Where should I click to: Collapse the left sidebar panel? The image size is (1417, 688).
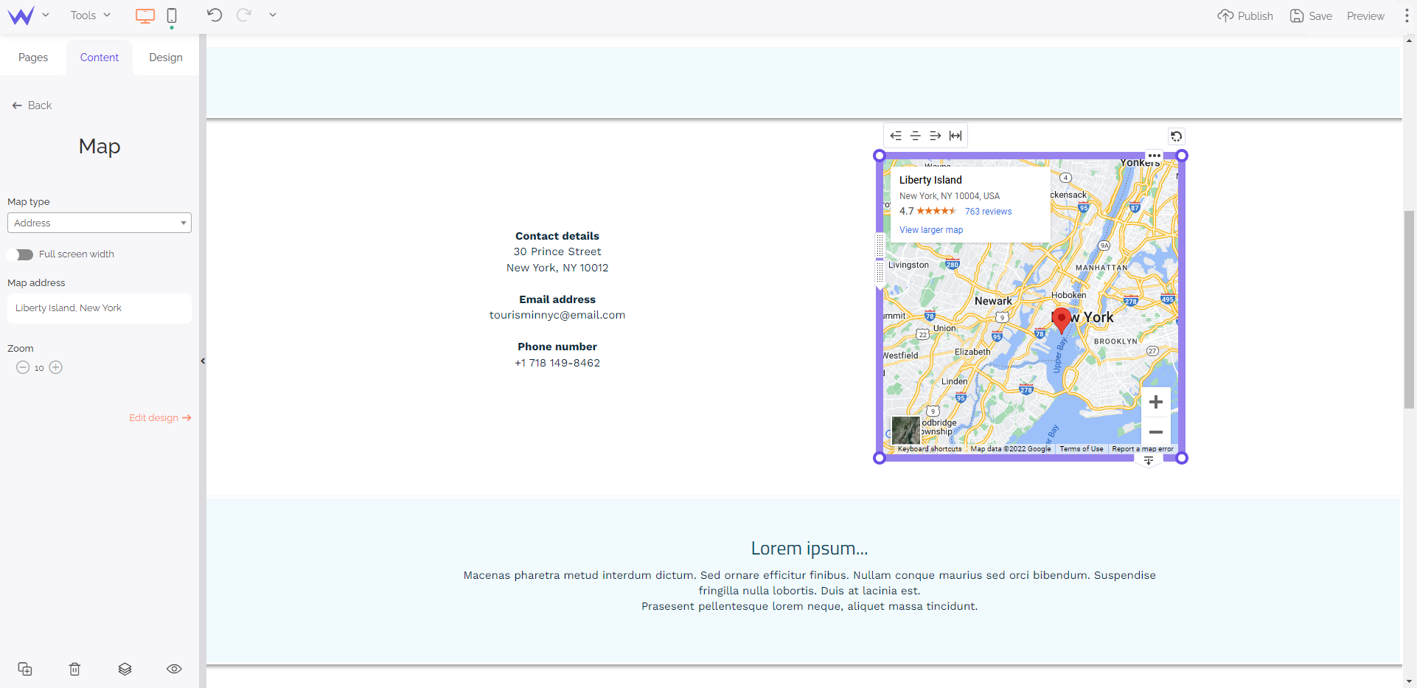[203, 361]
